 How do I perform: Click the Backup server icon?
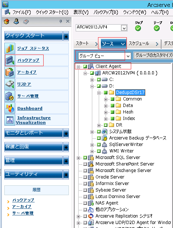(x=10, y=60)
